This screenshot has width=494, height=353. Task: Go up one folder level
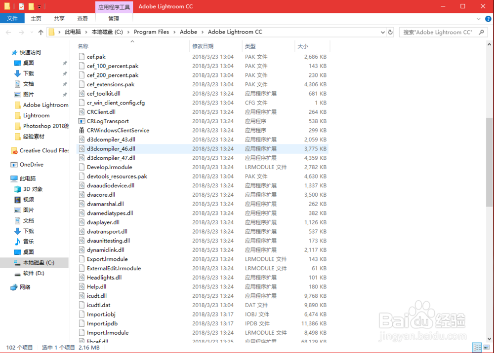(x=41, y=32)
